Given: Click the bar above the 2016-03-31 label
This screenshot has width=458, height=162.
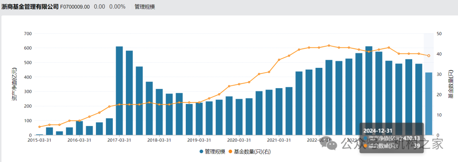Looking at the screenshot, I should [79, 128].
